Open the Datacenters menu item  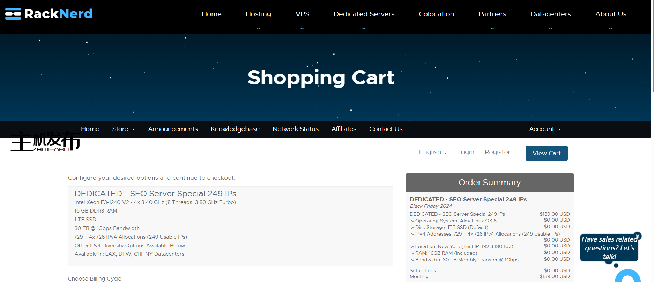[x=551, y=14]
